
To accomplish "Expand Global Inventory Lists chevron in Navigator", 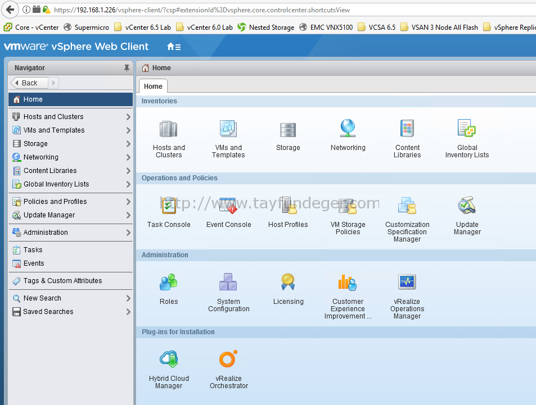I will 128,184.
